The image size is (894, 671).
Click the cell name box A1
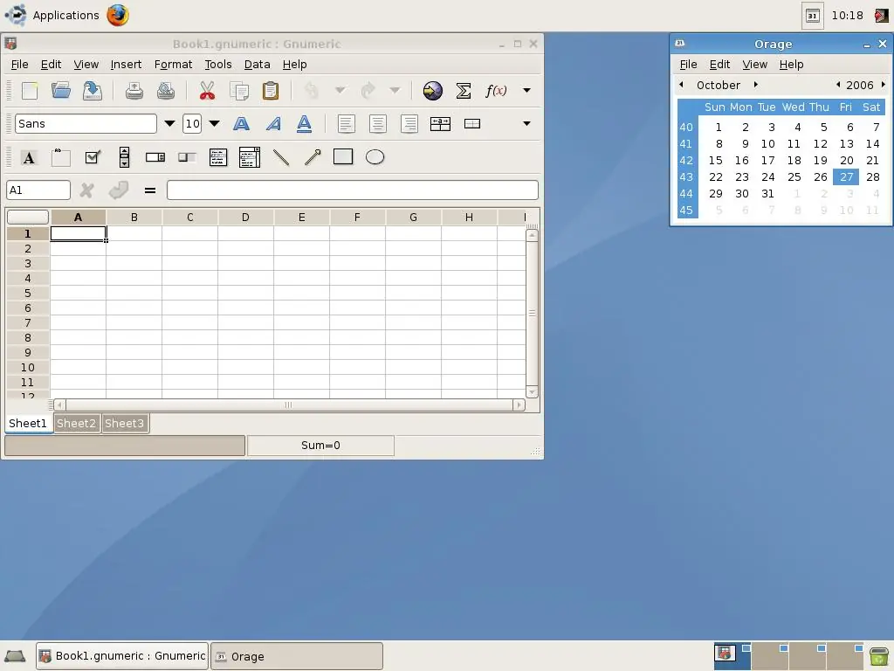click(x=38, y=190)
